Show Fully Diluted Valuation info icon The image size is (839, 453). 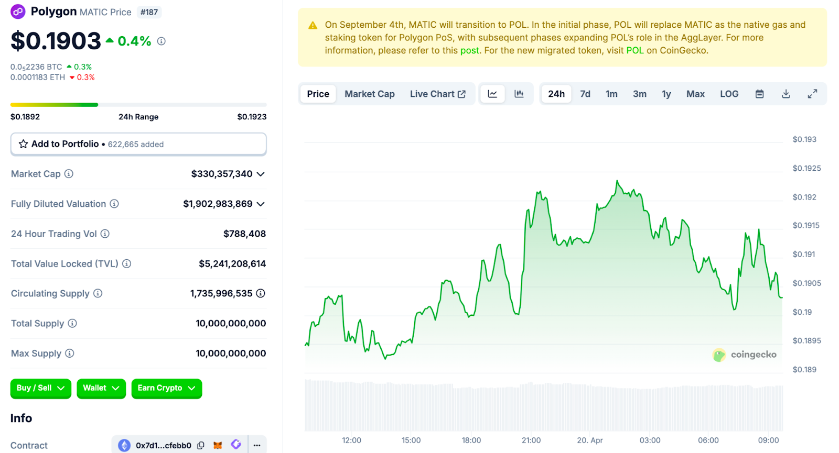114,204
